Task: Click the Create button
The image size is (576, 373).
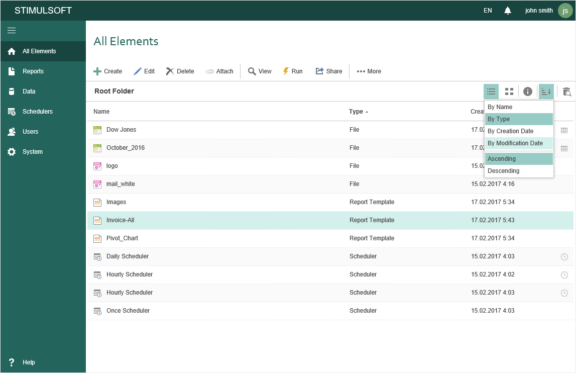Action: tap(107, 71)
